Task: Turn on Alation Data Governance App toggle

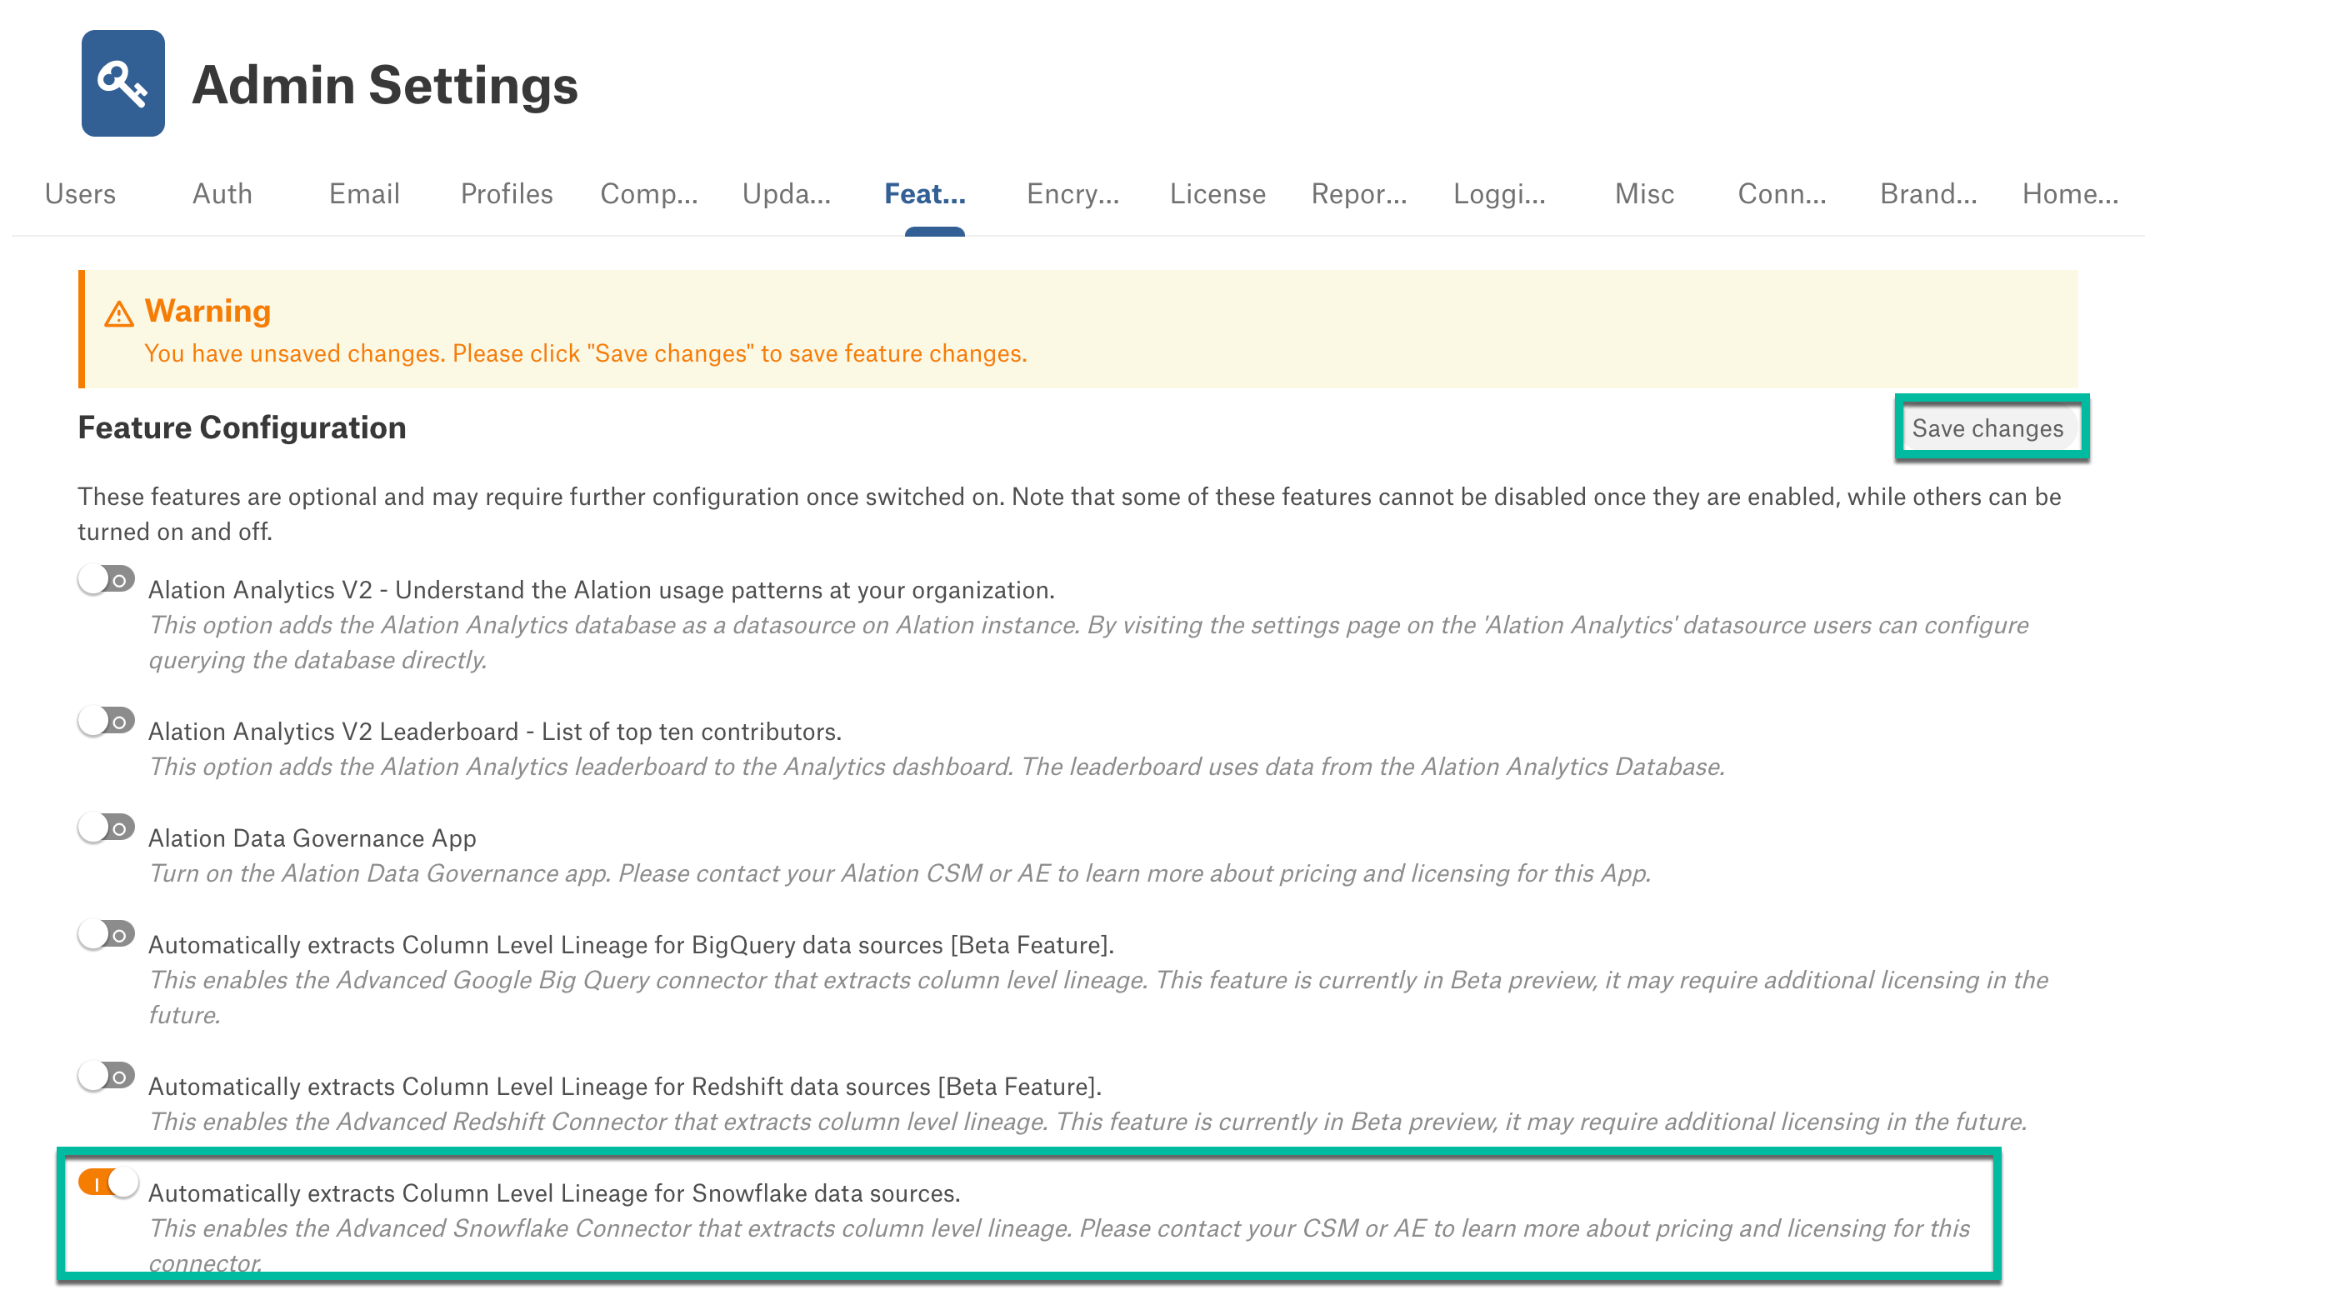Action: (106, 827)
